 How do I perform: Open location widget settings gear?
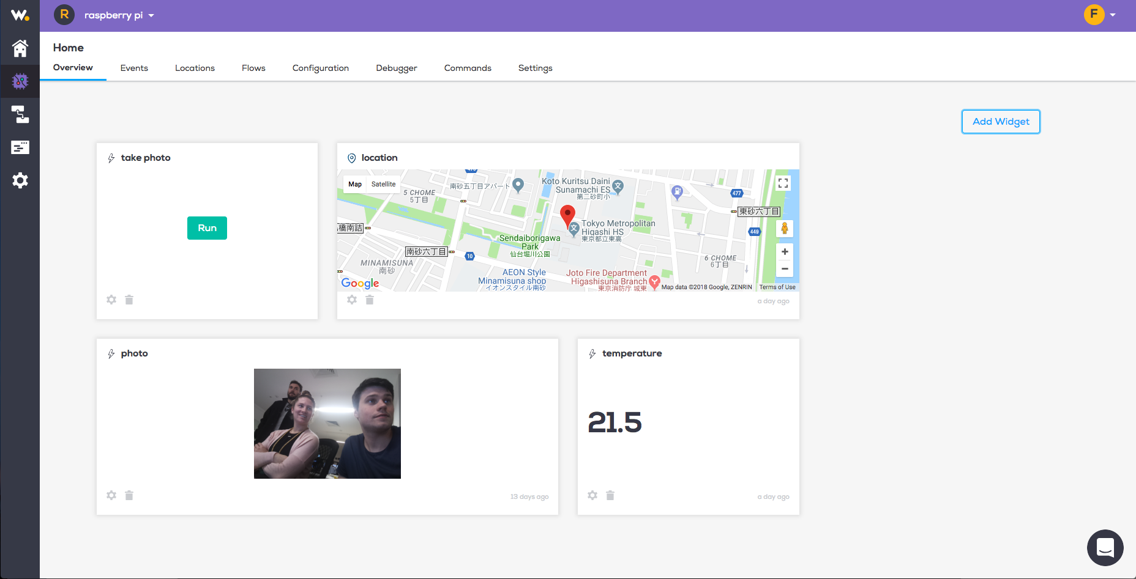click(352, 300)
